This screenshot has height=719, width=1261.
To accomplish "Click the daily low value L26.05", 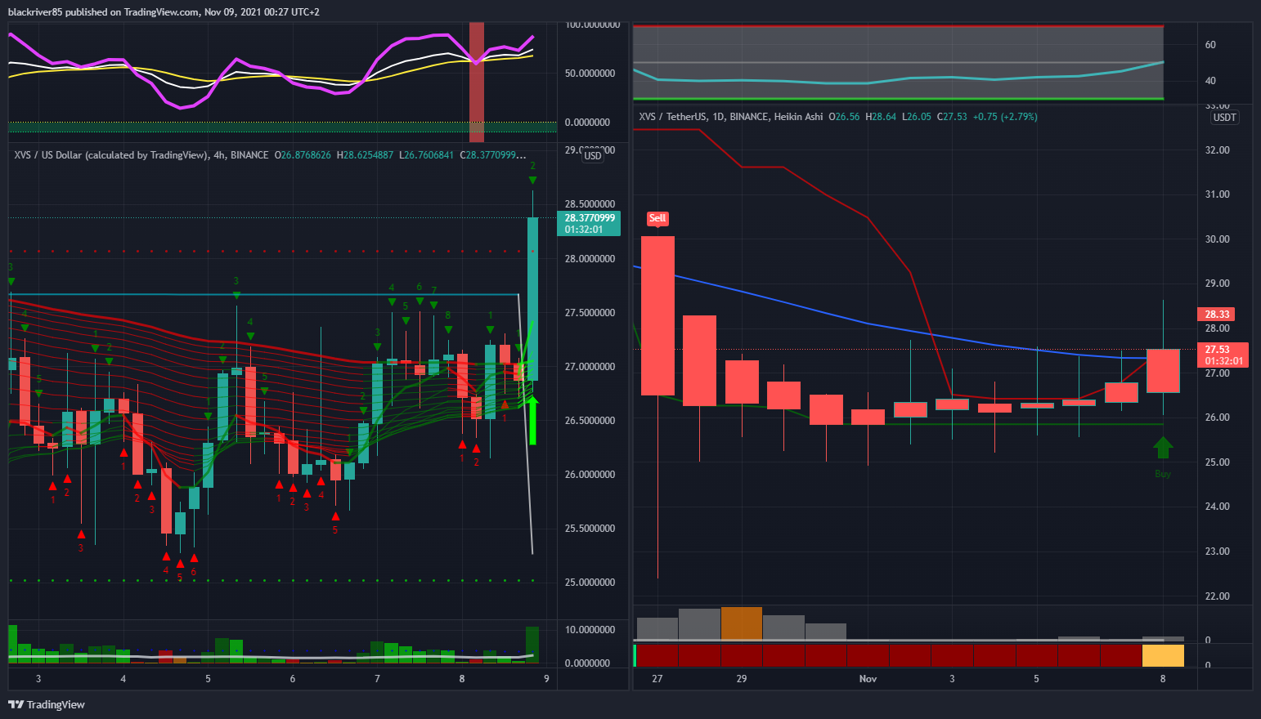I will point(917,117).
